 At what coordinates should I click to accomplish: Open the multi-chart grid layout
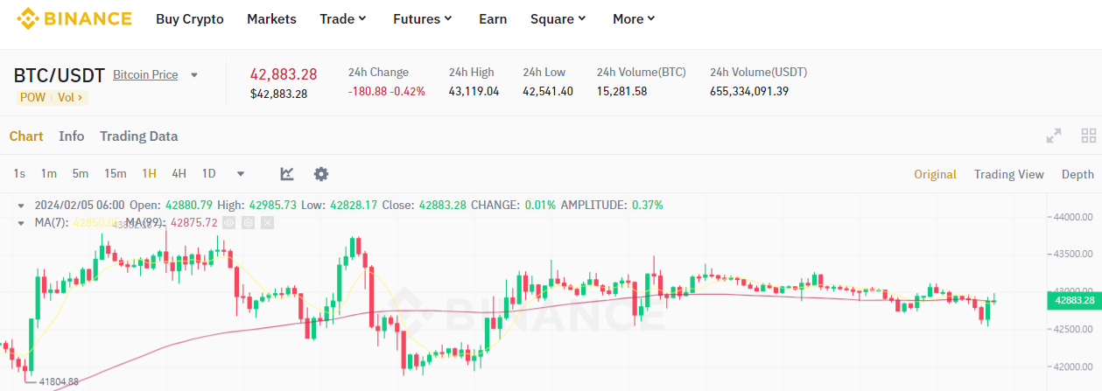click(x=1089, y=136)
